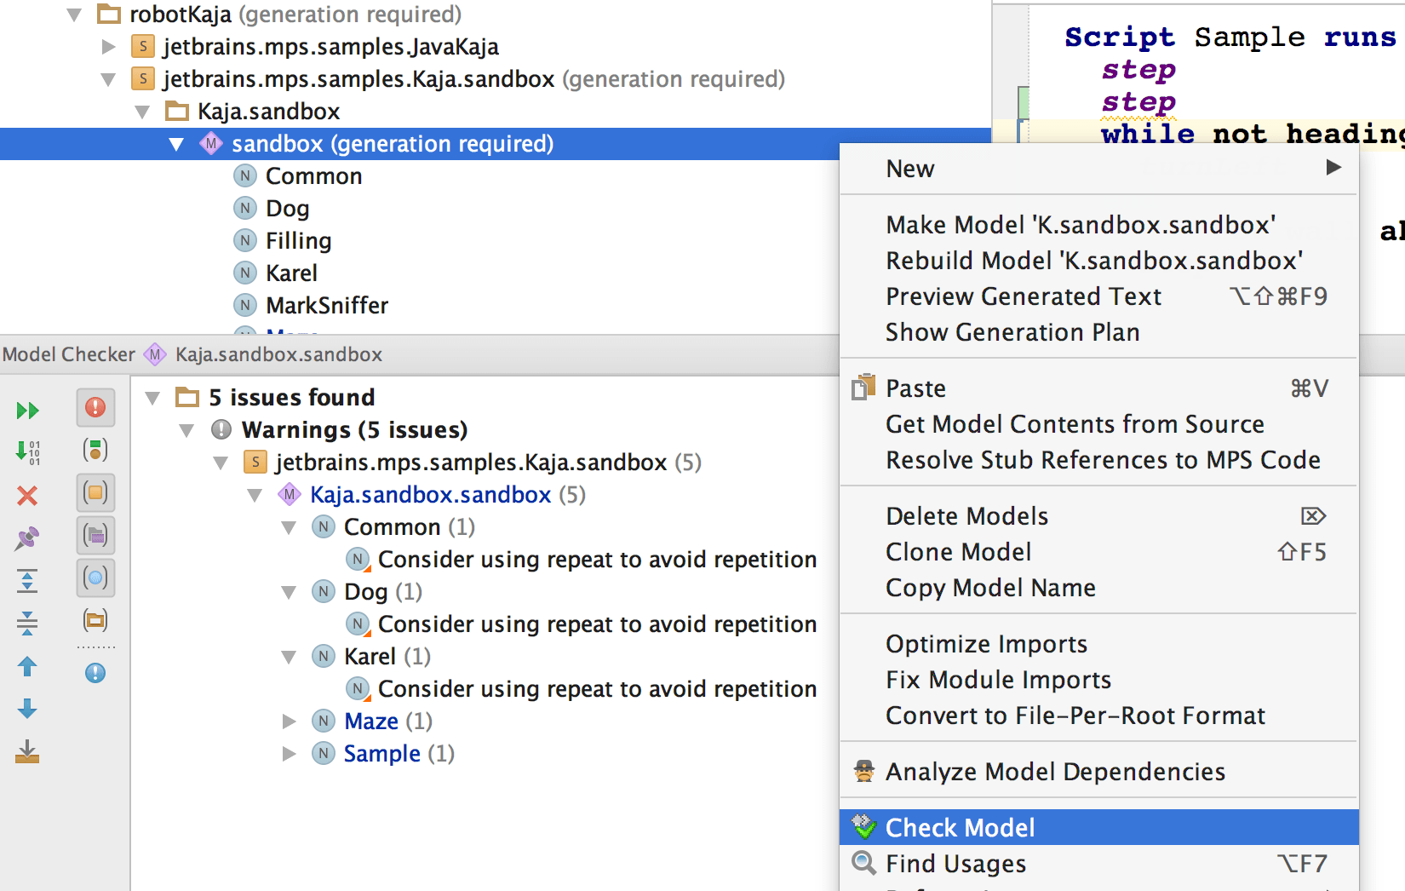Select the MarkSniffer node in the tree
Screen dimensions: 1405x891
tap(326, 306)
